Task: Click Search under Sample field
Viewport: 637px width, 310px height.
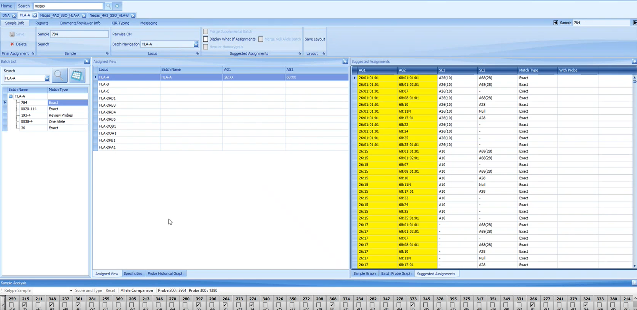Action: pyautogui.click(x=43, y=44)
